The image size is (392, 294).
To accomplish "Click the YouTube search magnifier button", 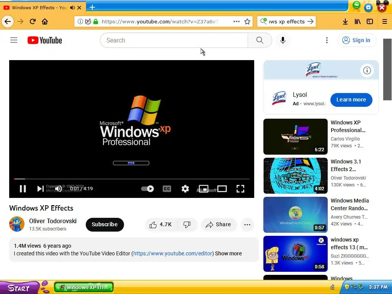I will coord(260,40).
